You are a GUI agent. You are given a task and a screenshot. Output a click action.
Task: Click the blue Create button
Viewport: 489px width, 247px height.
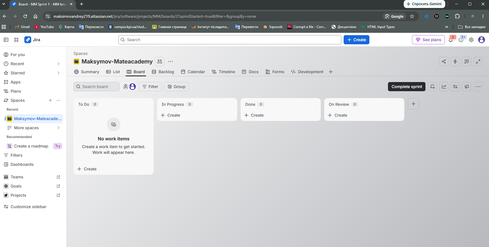(357, 40)
